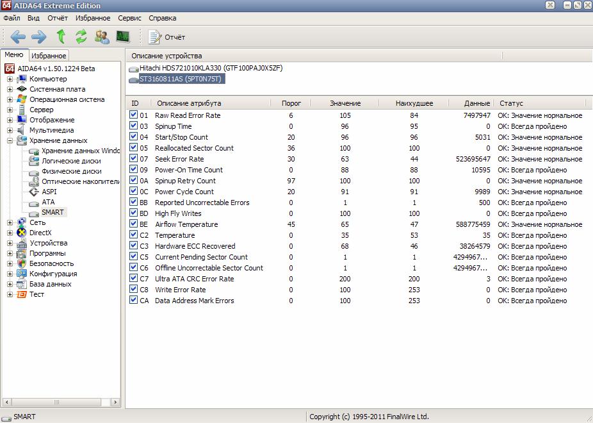Click the Программы tree icon

22,253
